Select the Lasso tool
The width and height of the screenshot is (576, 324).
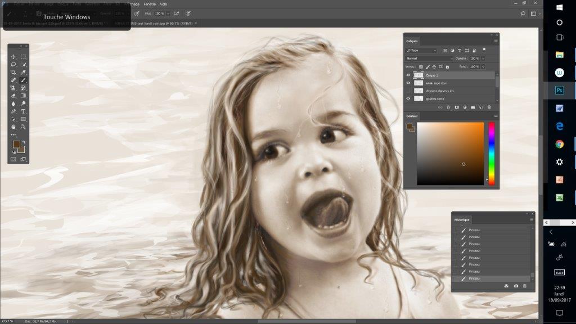[x=13, y=65]
